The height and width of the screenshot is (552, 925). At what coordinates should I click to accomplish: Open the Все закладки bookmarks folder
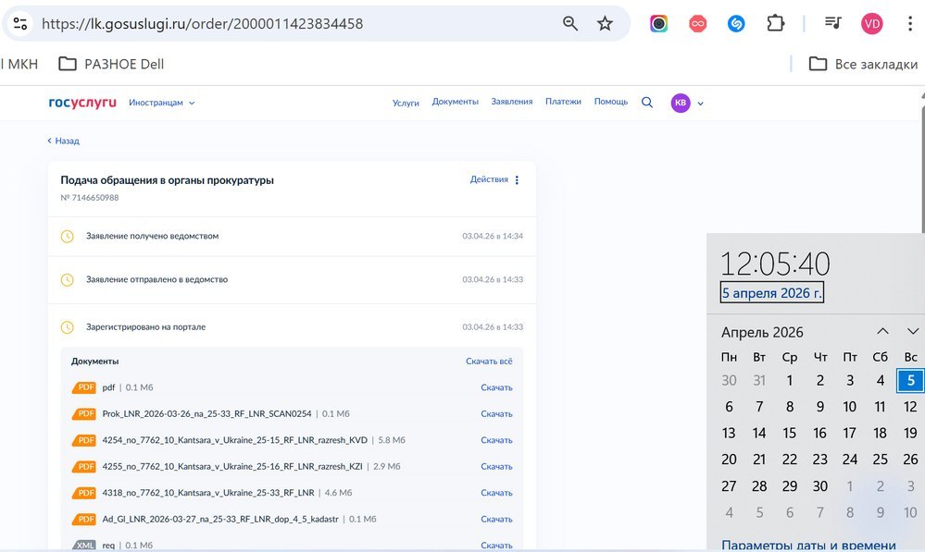point(863,64)
